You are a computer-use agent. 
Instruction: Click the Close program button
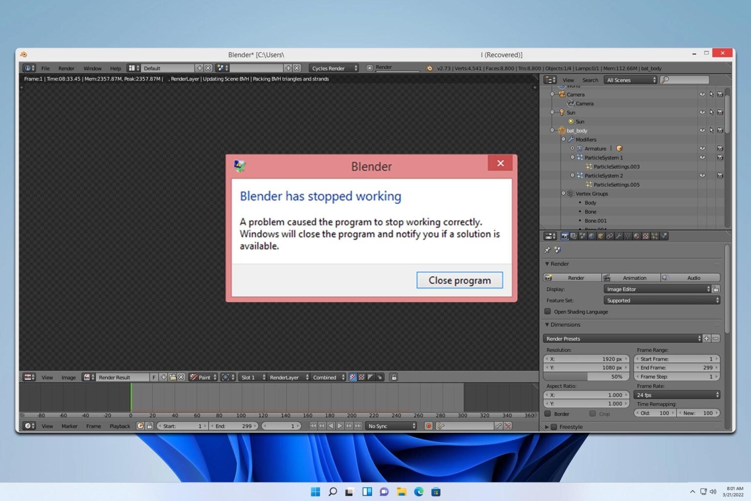point(459,280)
